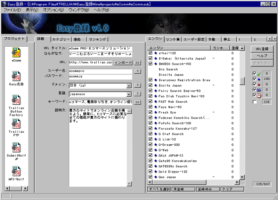Open the ファイル(F) menu

tap(12, 10)
